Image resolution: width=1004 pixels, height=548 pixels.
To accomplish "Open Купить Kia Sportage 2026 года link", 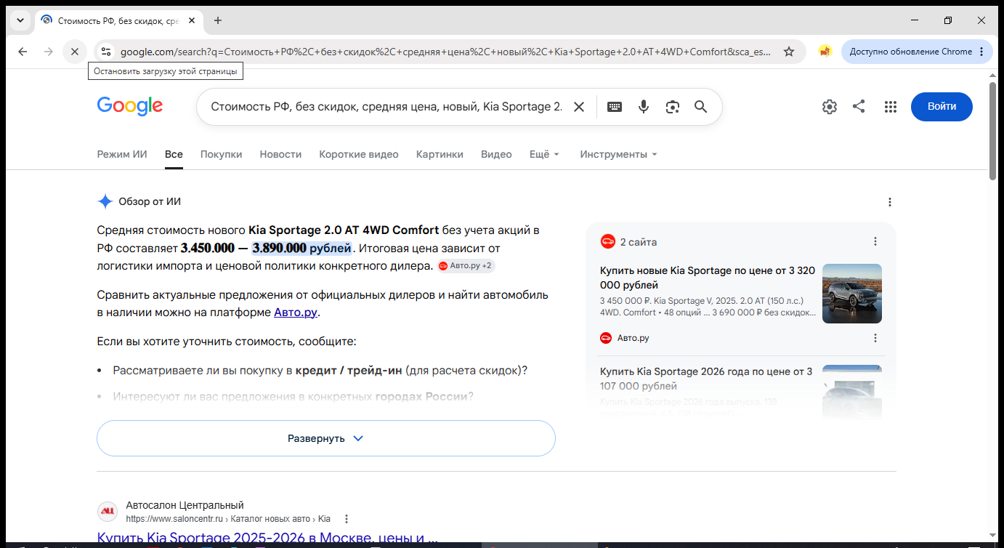I will [x=706, y=379].
